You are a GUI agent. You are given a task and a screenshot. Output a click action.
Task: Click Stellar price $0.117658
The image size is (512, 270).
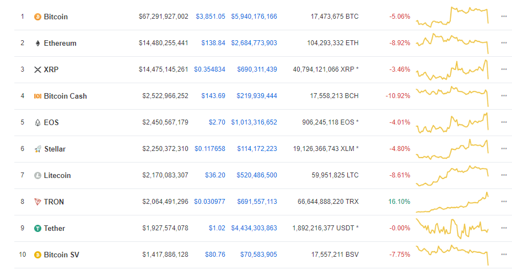coord(210,149)
